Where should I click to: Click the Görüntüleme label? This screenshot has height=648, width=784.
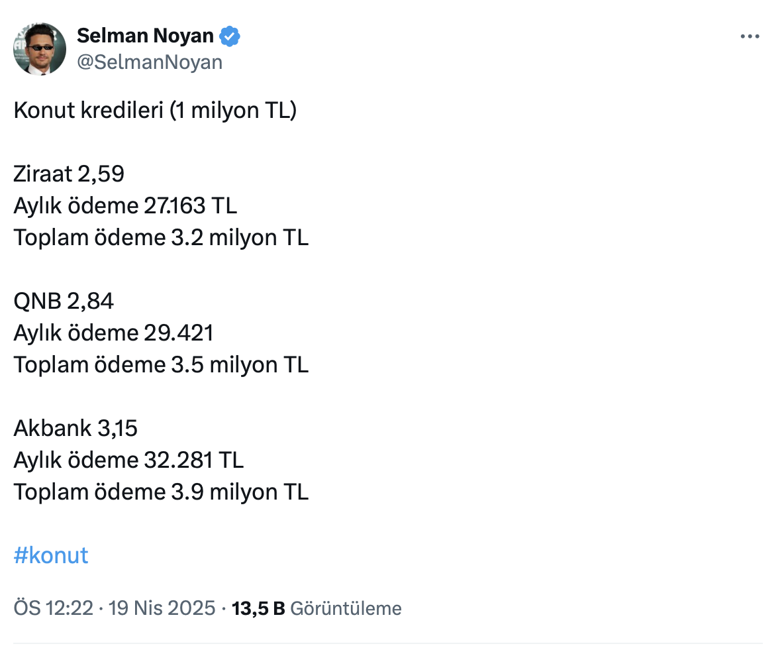coord(346,608)
